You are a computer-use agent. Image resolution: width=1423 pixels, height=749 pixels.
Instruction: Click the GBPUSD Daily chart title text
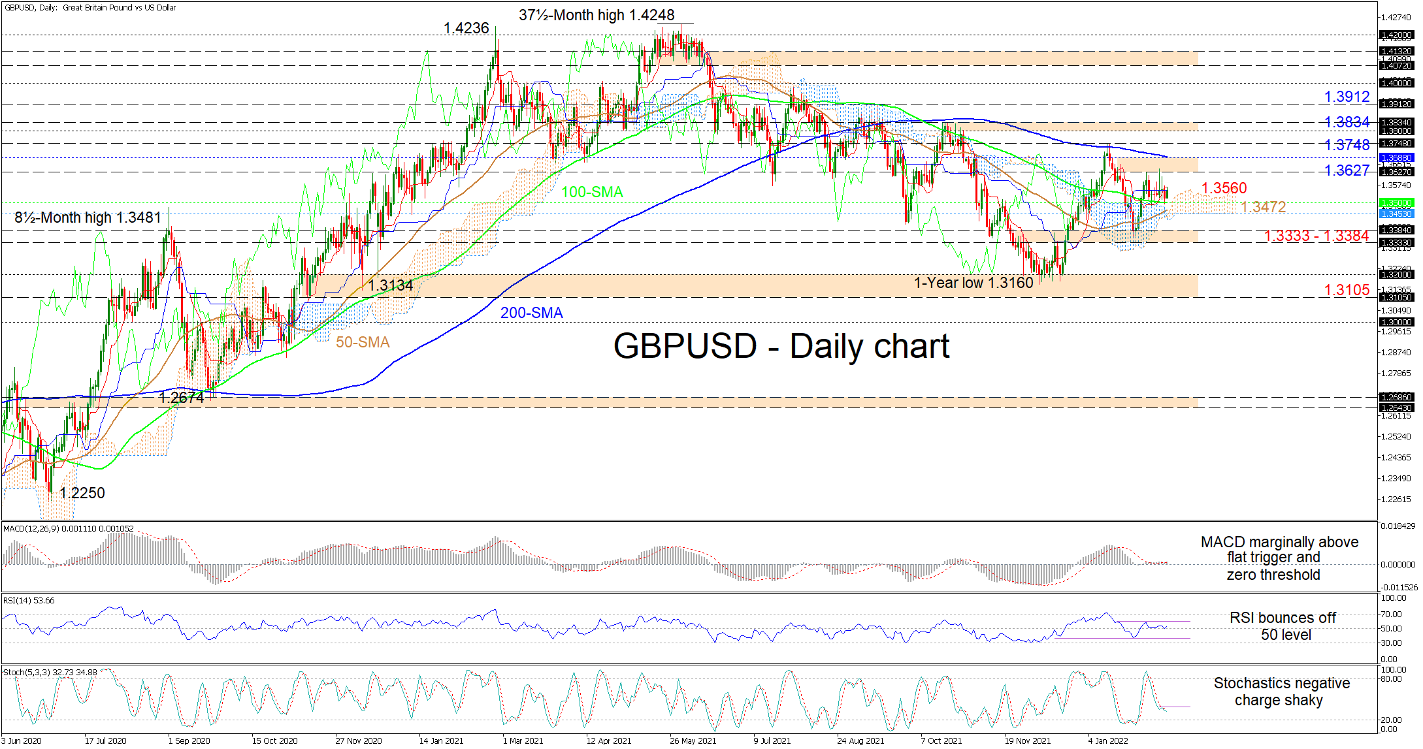(781, 346)
